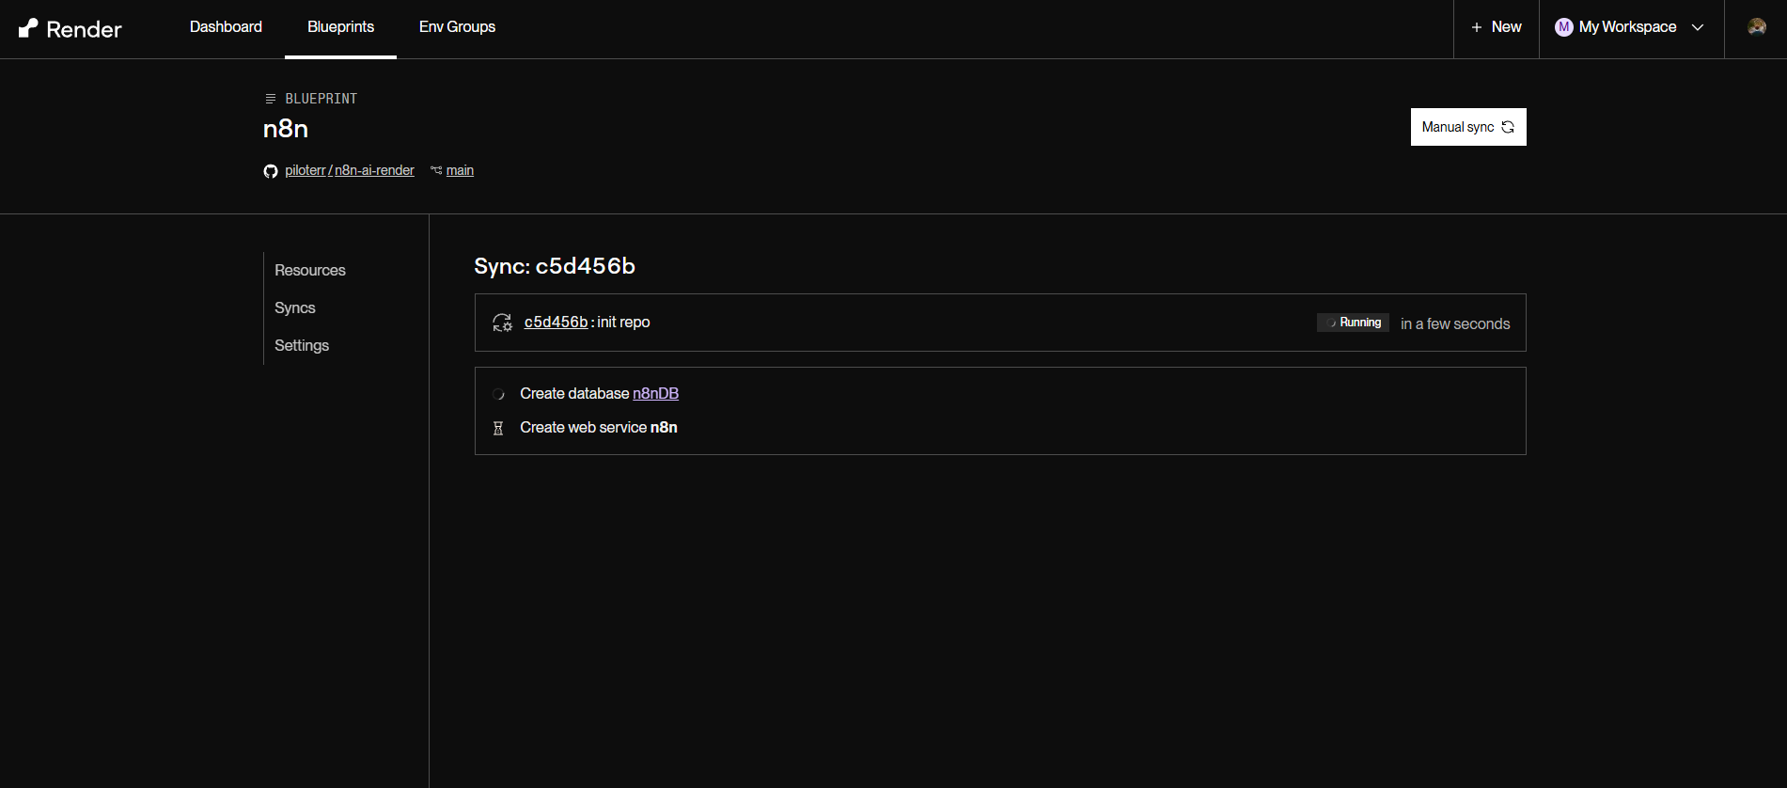1787x788 pixels.
Task: Open the user profile avatar menu
Action: 1756,27
